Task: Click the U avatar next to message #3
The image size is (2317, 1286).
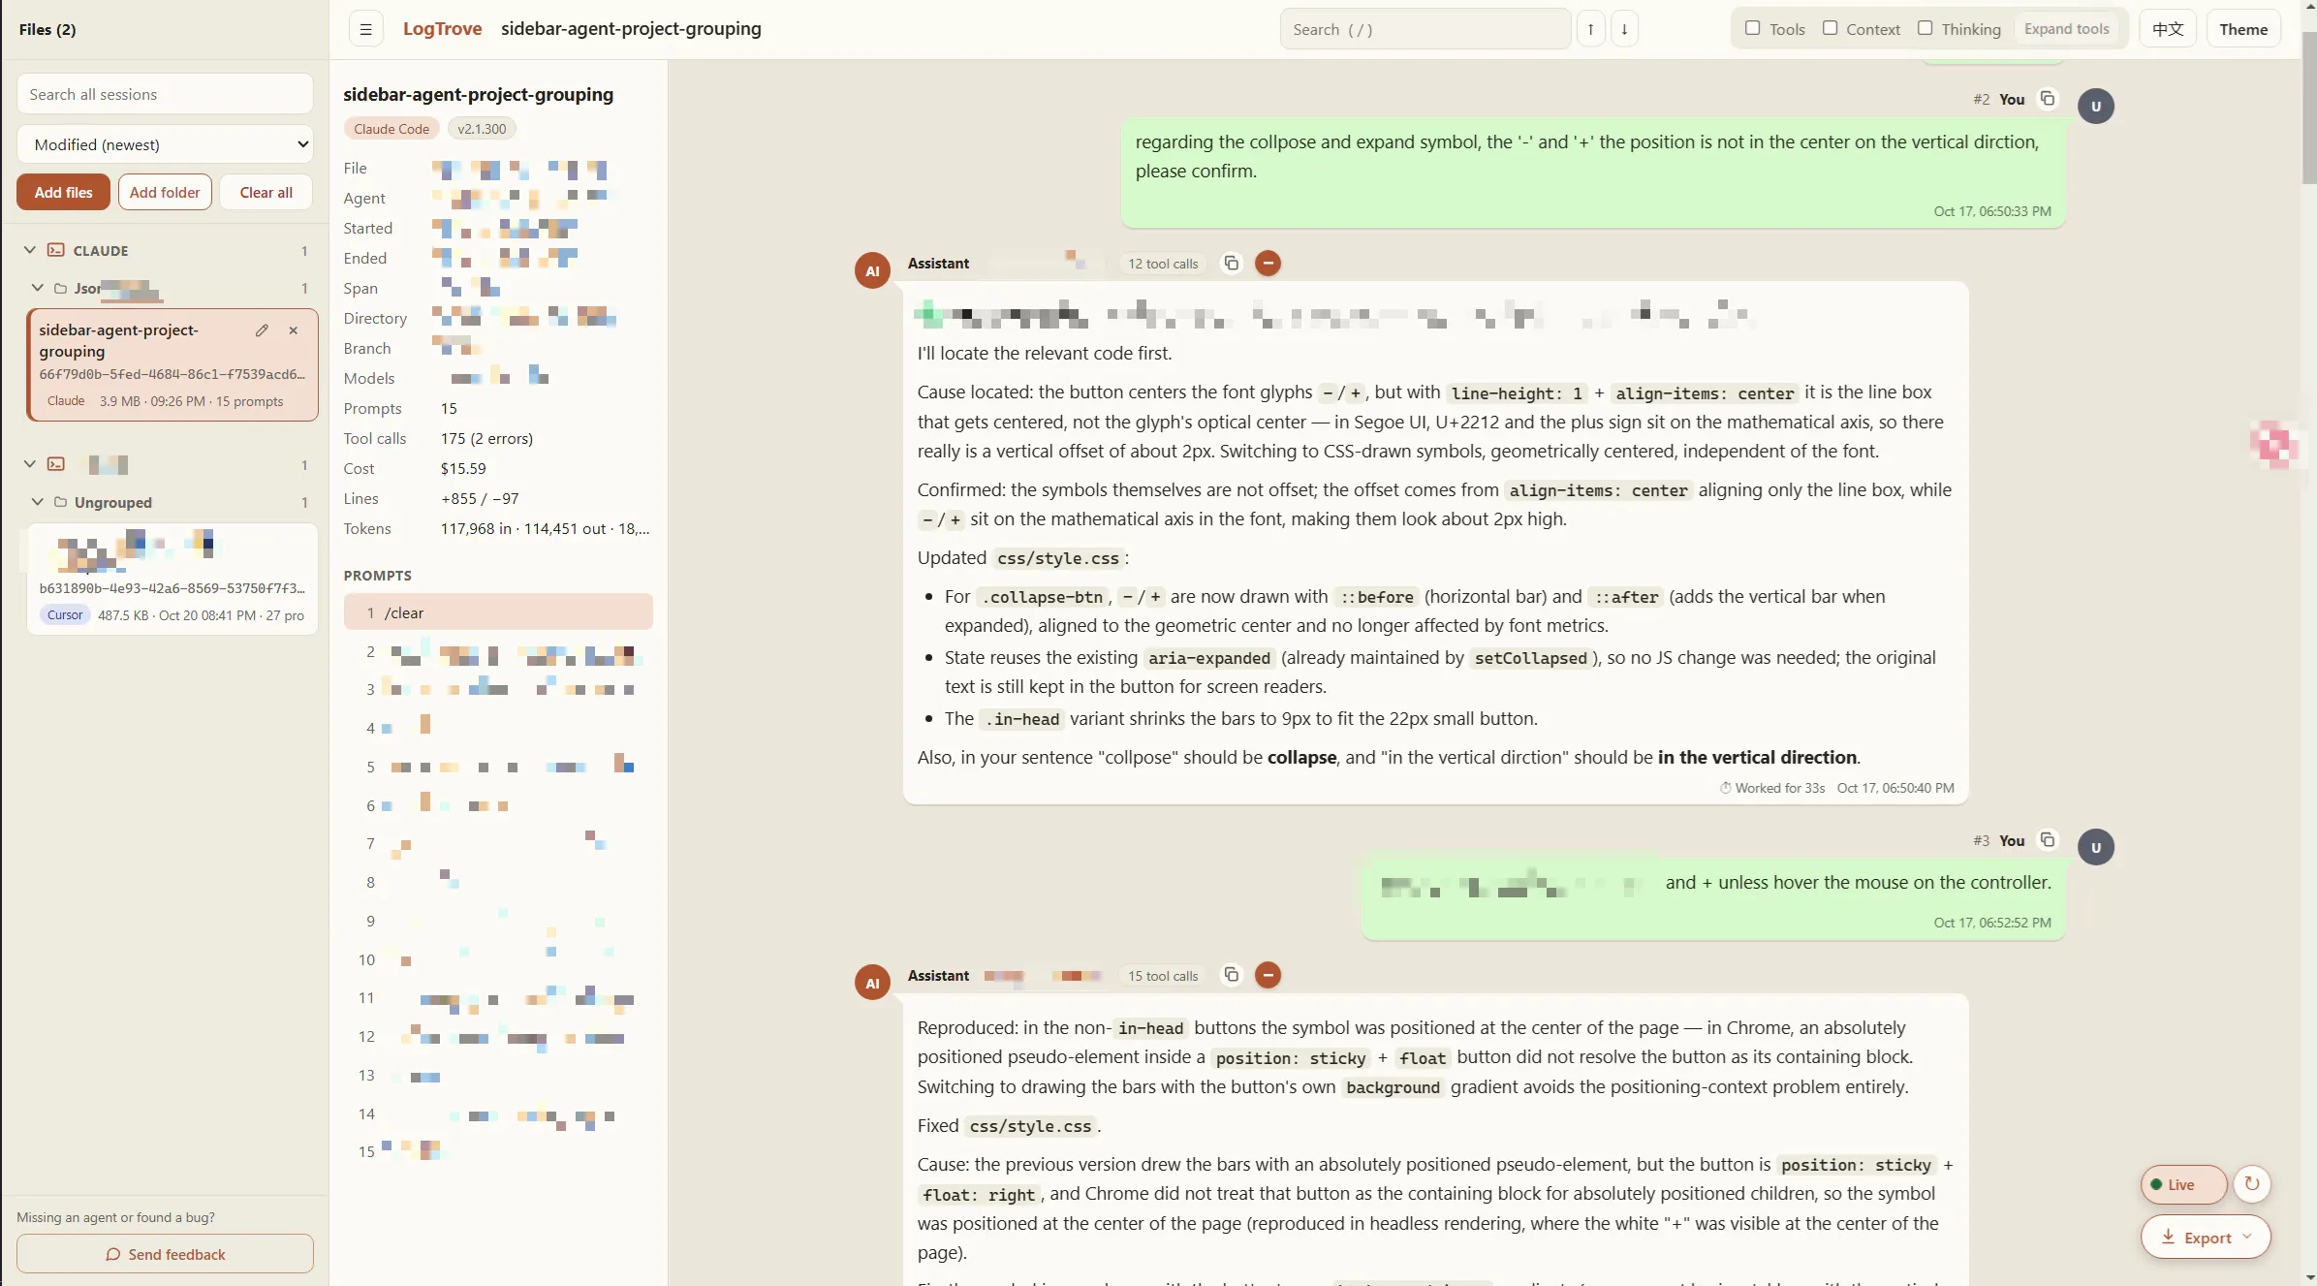Action: point(2095,847)
